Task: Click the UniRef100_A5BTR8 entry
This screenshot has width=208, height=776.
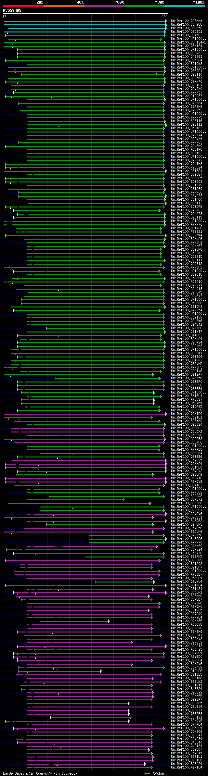Action: point(187,150)
